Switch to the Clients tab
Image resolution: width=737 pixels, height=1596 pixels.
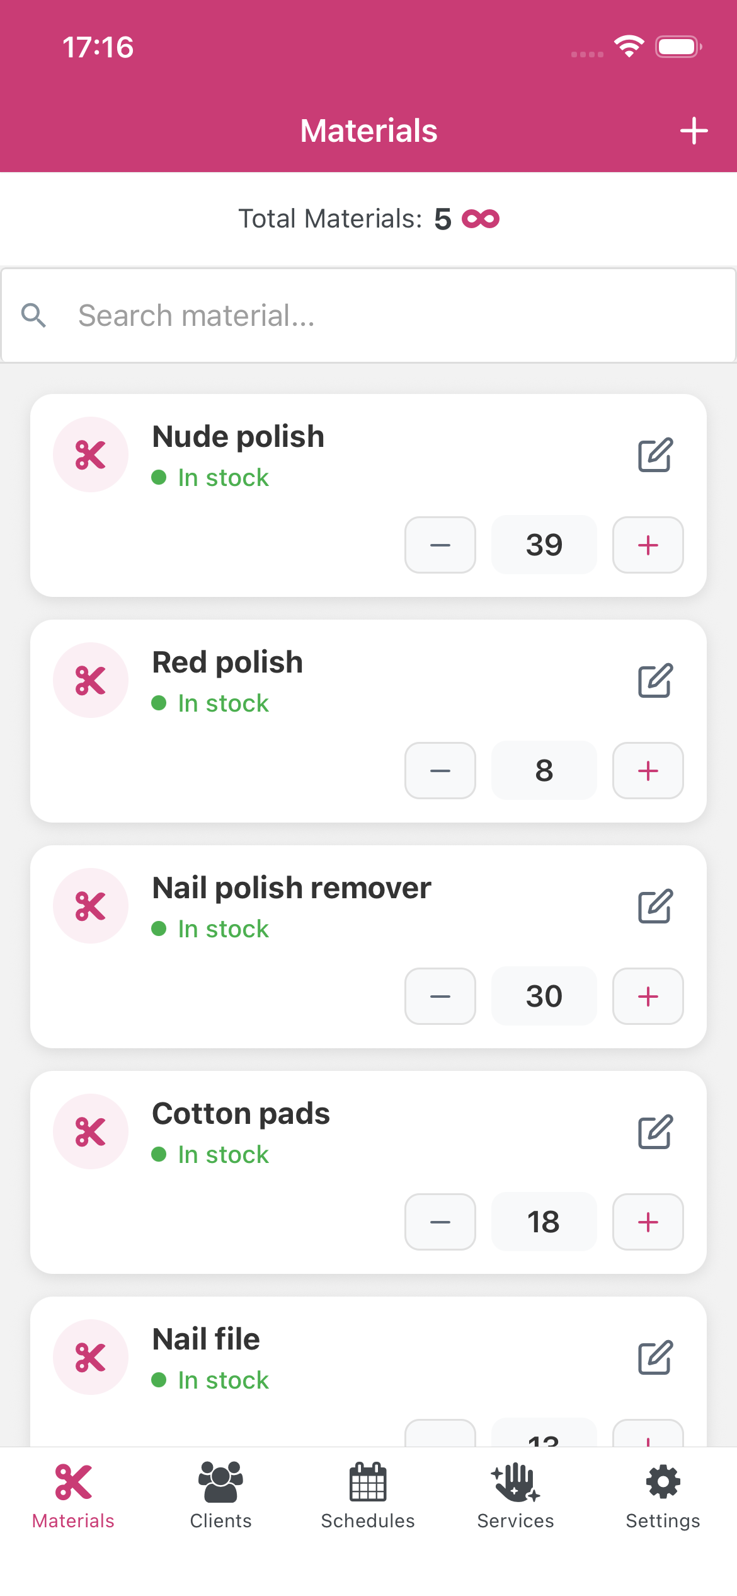(220, 1495)
